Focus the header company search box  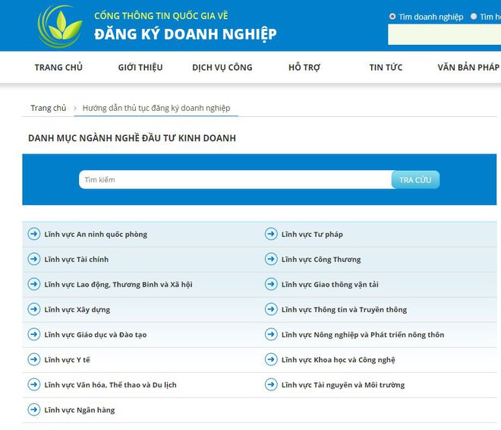(x=444, y=34)
